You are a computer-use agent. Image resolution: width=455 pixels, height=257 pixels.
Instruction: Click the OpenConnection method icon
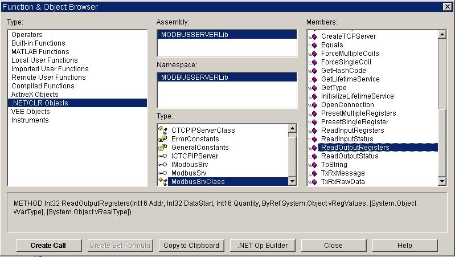coord(312,105)
